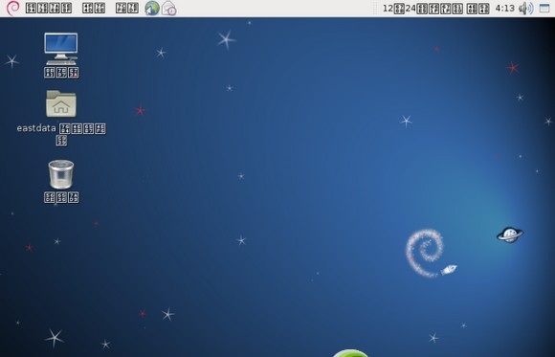
Task: Click the Debian swirl logo in top panel
Action: click(x=13, y=9)
